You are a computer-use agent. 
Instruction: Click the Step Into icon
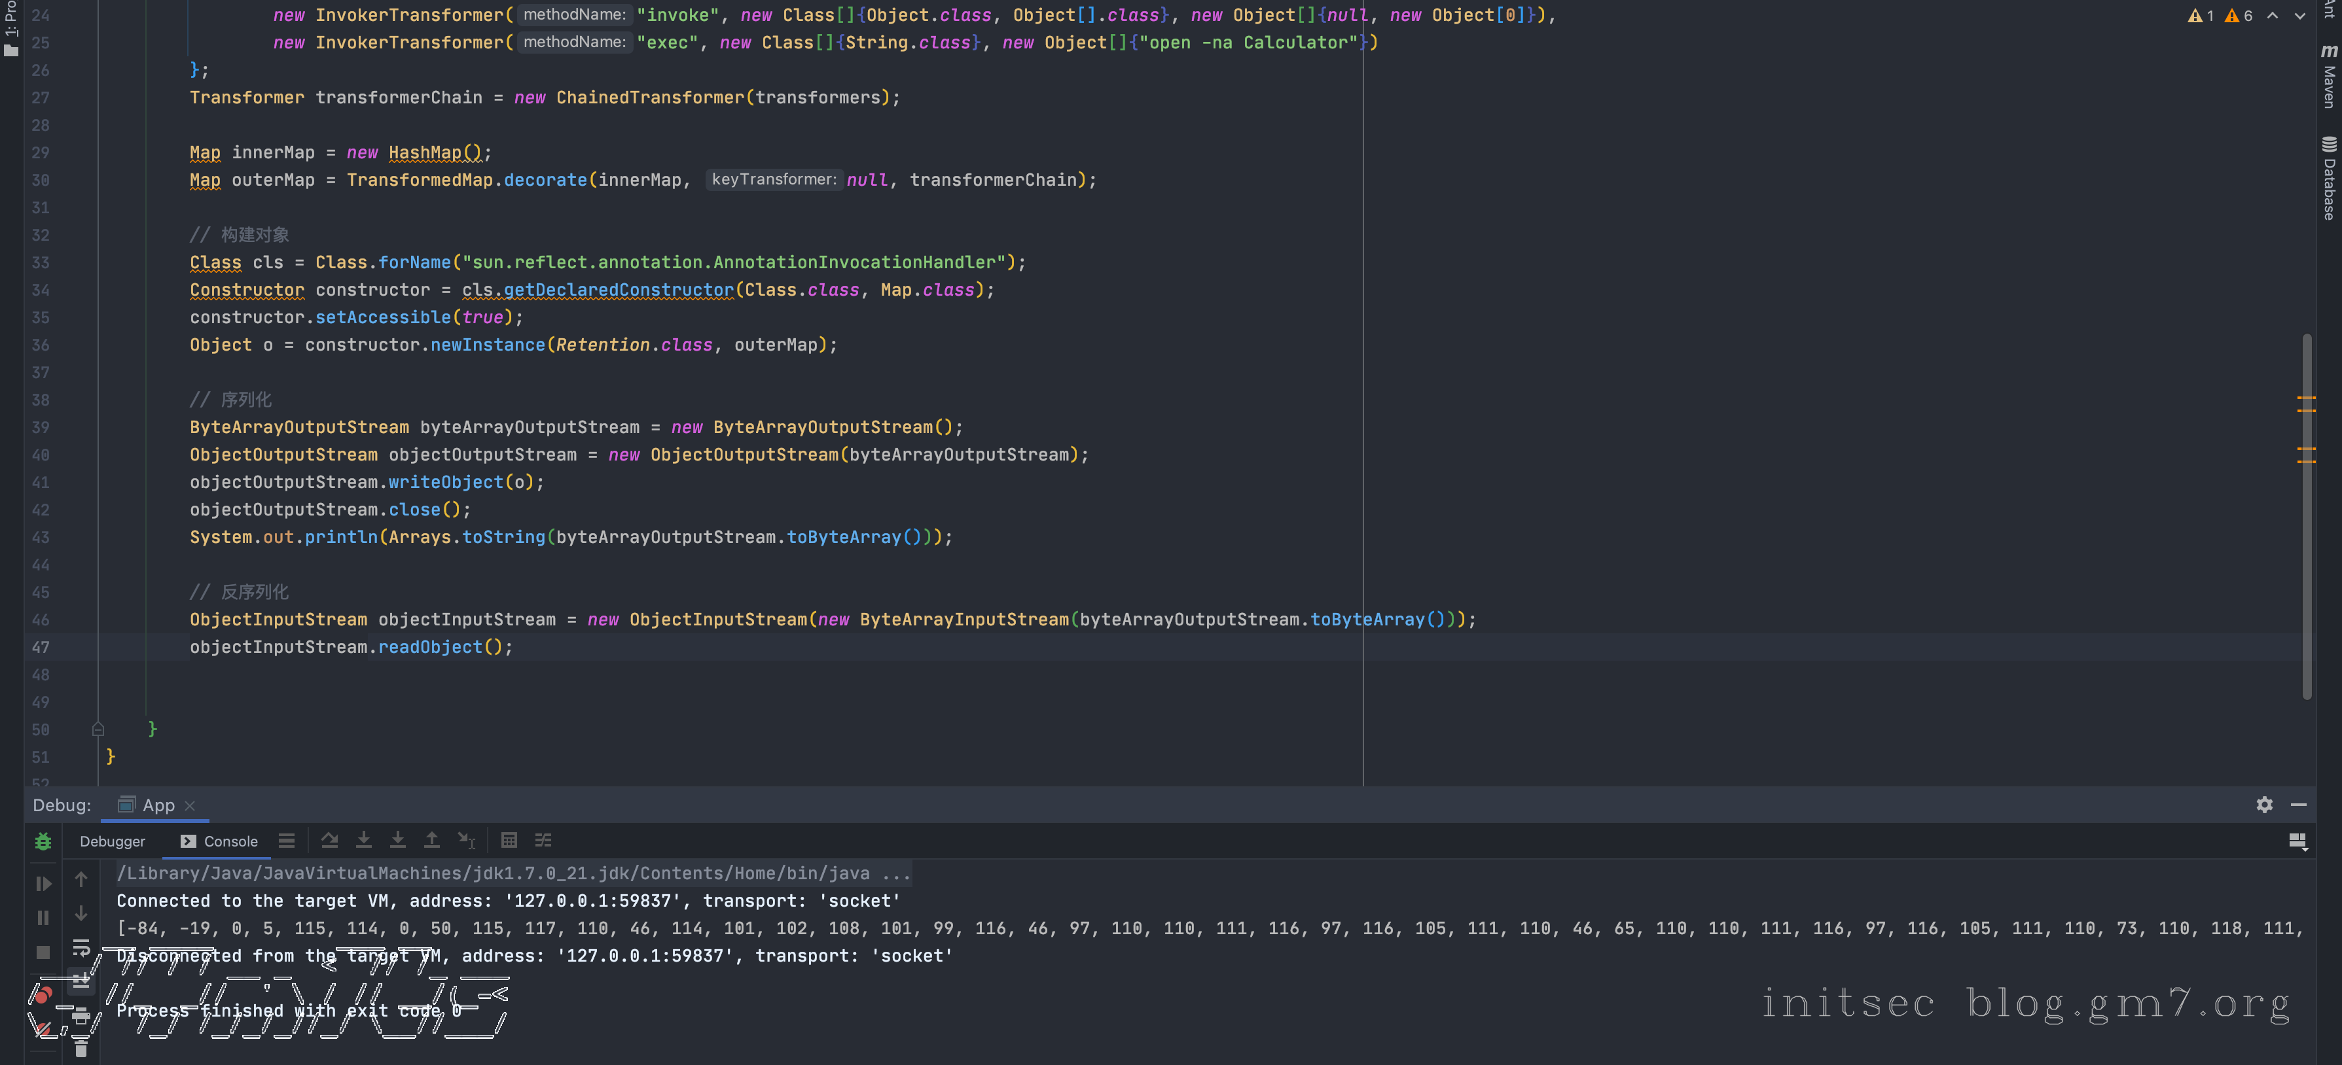pyautogui.click(x=364, y=841)
